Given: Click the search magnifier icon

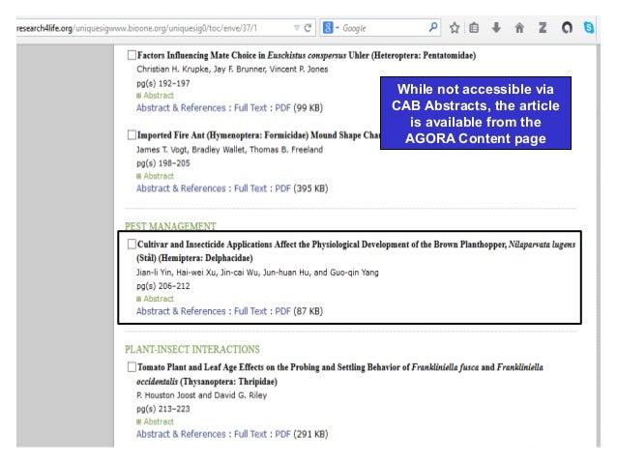Looking at the screenshot, I should pos(433,27).
